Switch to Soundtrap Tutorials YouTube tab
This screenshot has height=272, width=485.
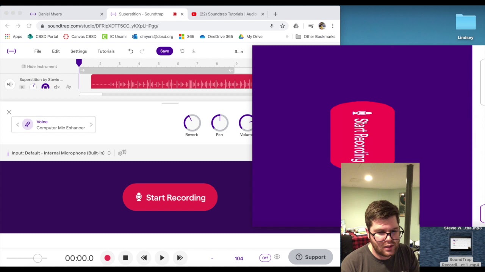click(x=227, y=14)
